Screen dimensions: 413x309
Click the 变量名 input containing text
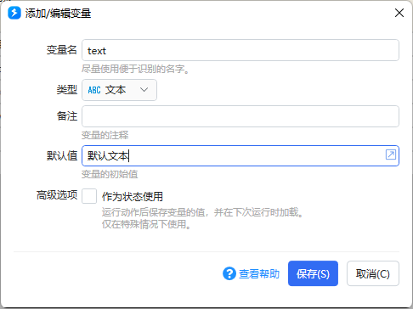(x=240, y=50)
